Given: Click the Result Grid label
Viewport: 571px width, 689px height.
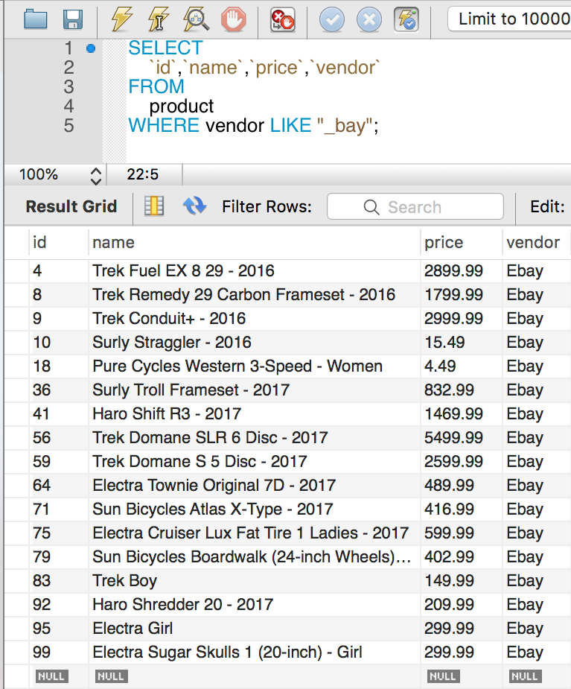Looking at the screenshot, I should pyautogui.click(x=71, y=206).
